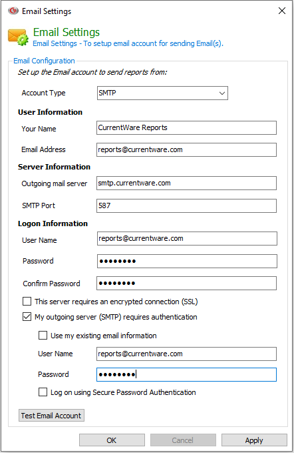The image size is (294, 453).
Task: Click the authentication Password field at the bottom
Action: click(187, 374)
